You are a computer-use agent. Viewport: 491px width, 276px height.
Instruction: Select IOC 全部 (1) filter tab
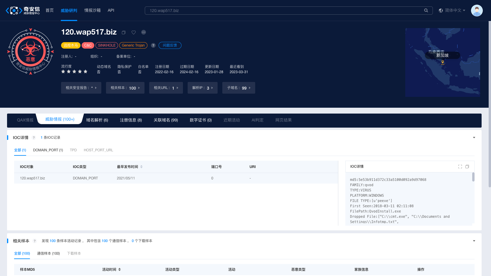pos(20,150)
